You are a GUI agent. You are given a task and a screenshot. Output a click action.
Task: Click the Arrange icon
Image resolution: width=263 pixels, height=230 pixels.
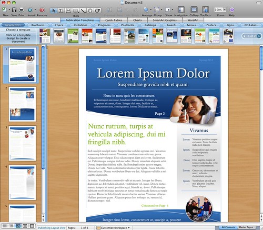point(146,9)
